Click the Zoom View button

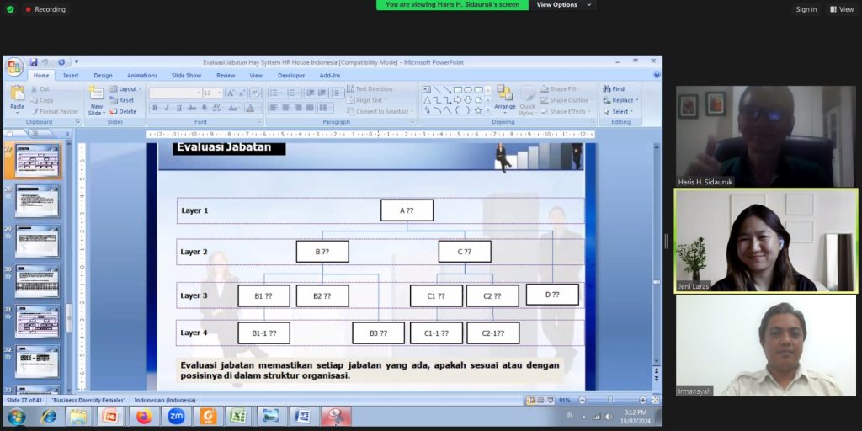point(842,9)
